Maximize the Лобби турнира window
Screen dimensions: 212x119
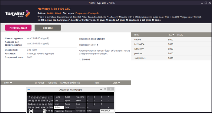(x=206, y=3)
